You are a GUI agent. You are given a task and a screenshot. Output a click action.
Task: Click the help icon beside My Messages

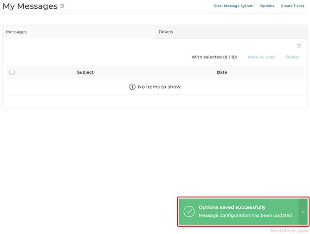pyautogui.click(x=62, y=6)
